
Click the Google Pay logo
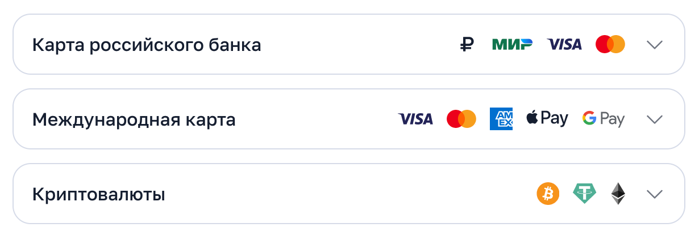tap(604, 119)
